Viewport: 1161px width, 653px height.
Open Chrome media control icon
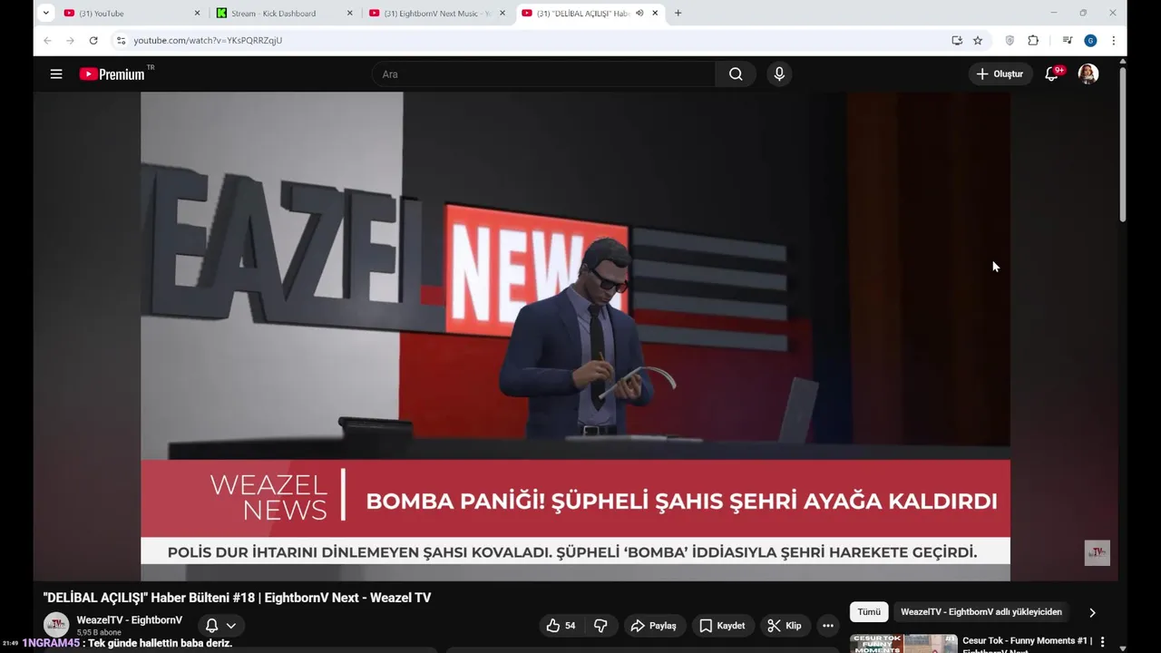click(1067, 40)
